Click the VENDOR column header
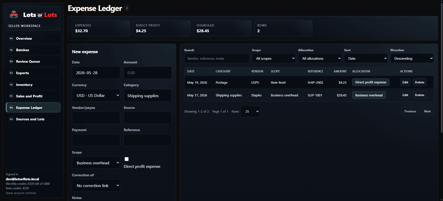 pos(257,71)
